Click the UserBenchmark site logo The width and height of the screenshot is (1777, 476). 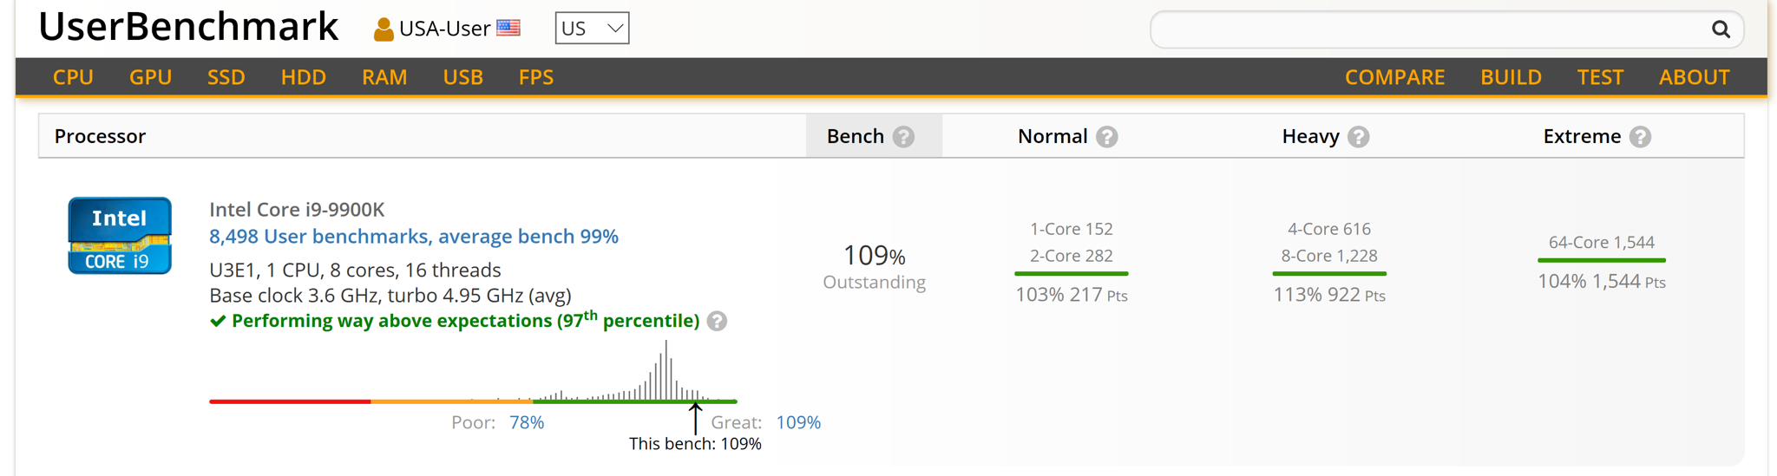pos(188,27)
